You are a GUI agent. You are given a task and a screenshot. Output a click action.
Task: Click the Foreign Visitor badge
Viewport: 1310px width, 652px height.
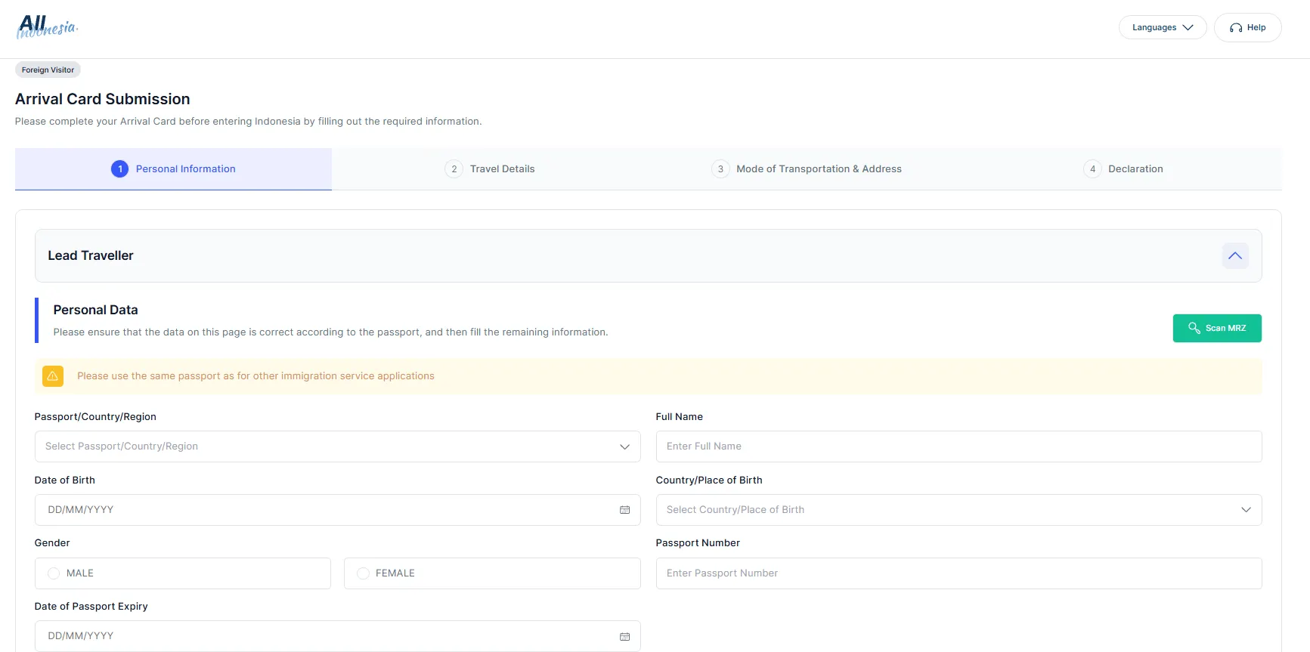pos(48,70)
